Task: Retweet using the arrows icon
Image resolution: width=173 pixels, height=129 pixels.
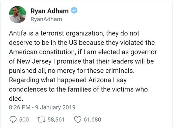Action: (42, 120)
